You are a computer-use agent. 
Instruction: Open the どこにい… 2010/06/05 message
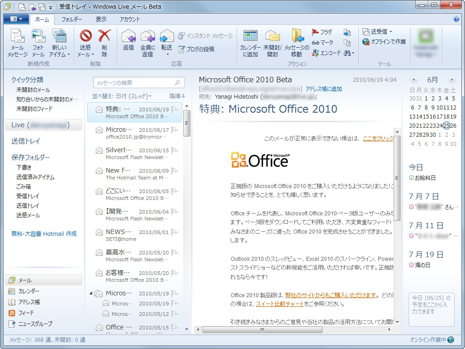tap(134, 194)
